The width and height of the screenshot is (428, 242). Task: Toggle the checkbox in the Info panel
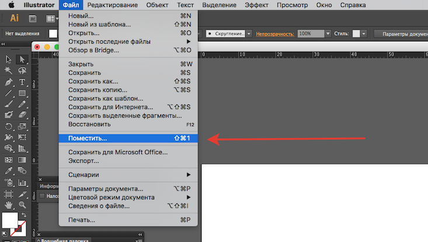point(42,196)
